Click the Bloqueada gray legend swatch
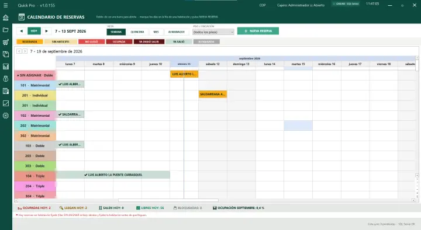The image size is (421, 230). 206,42
